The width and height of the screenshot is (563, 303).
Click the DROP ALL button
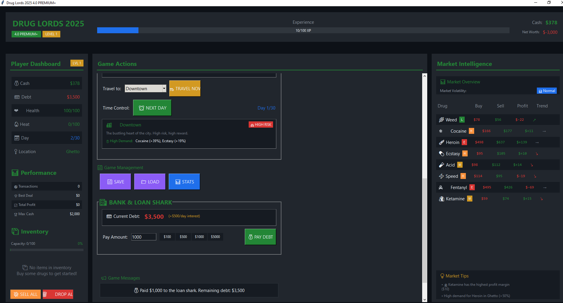pyautogui.click(x=58, y=294)
